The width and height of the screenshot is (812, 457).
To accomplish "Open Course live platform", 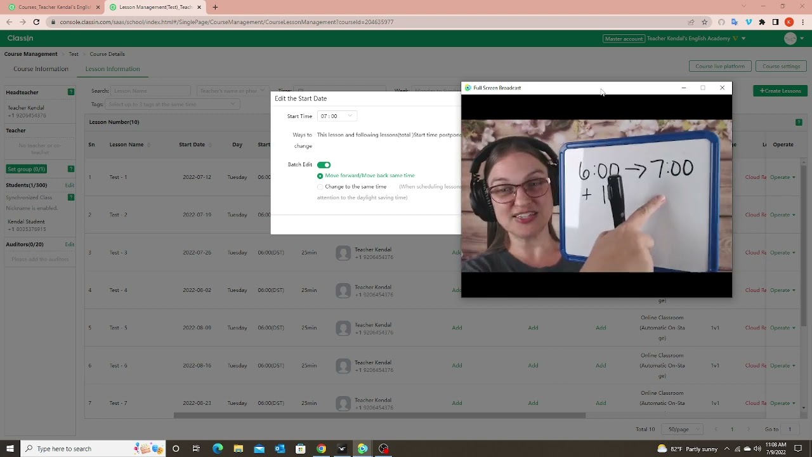I will coord(720,66).
